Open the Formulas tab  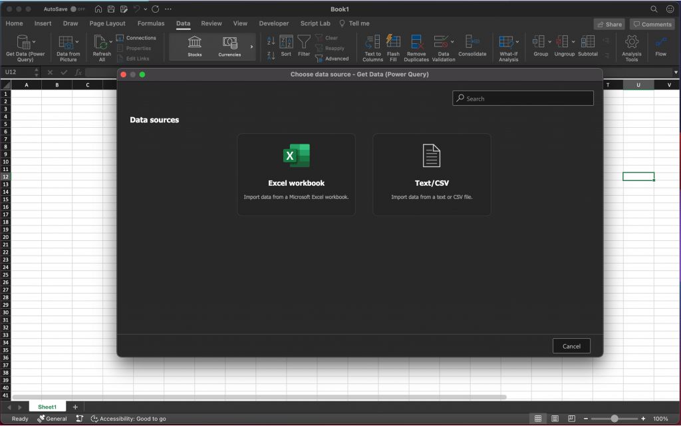pyautogui.click(x=151, y=23)
